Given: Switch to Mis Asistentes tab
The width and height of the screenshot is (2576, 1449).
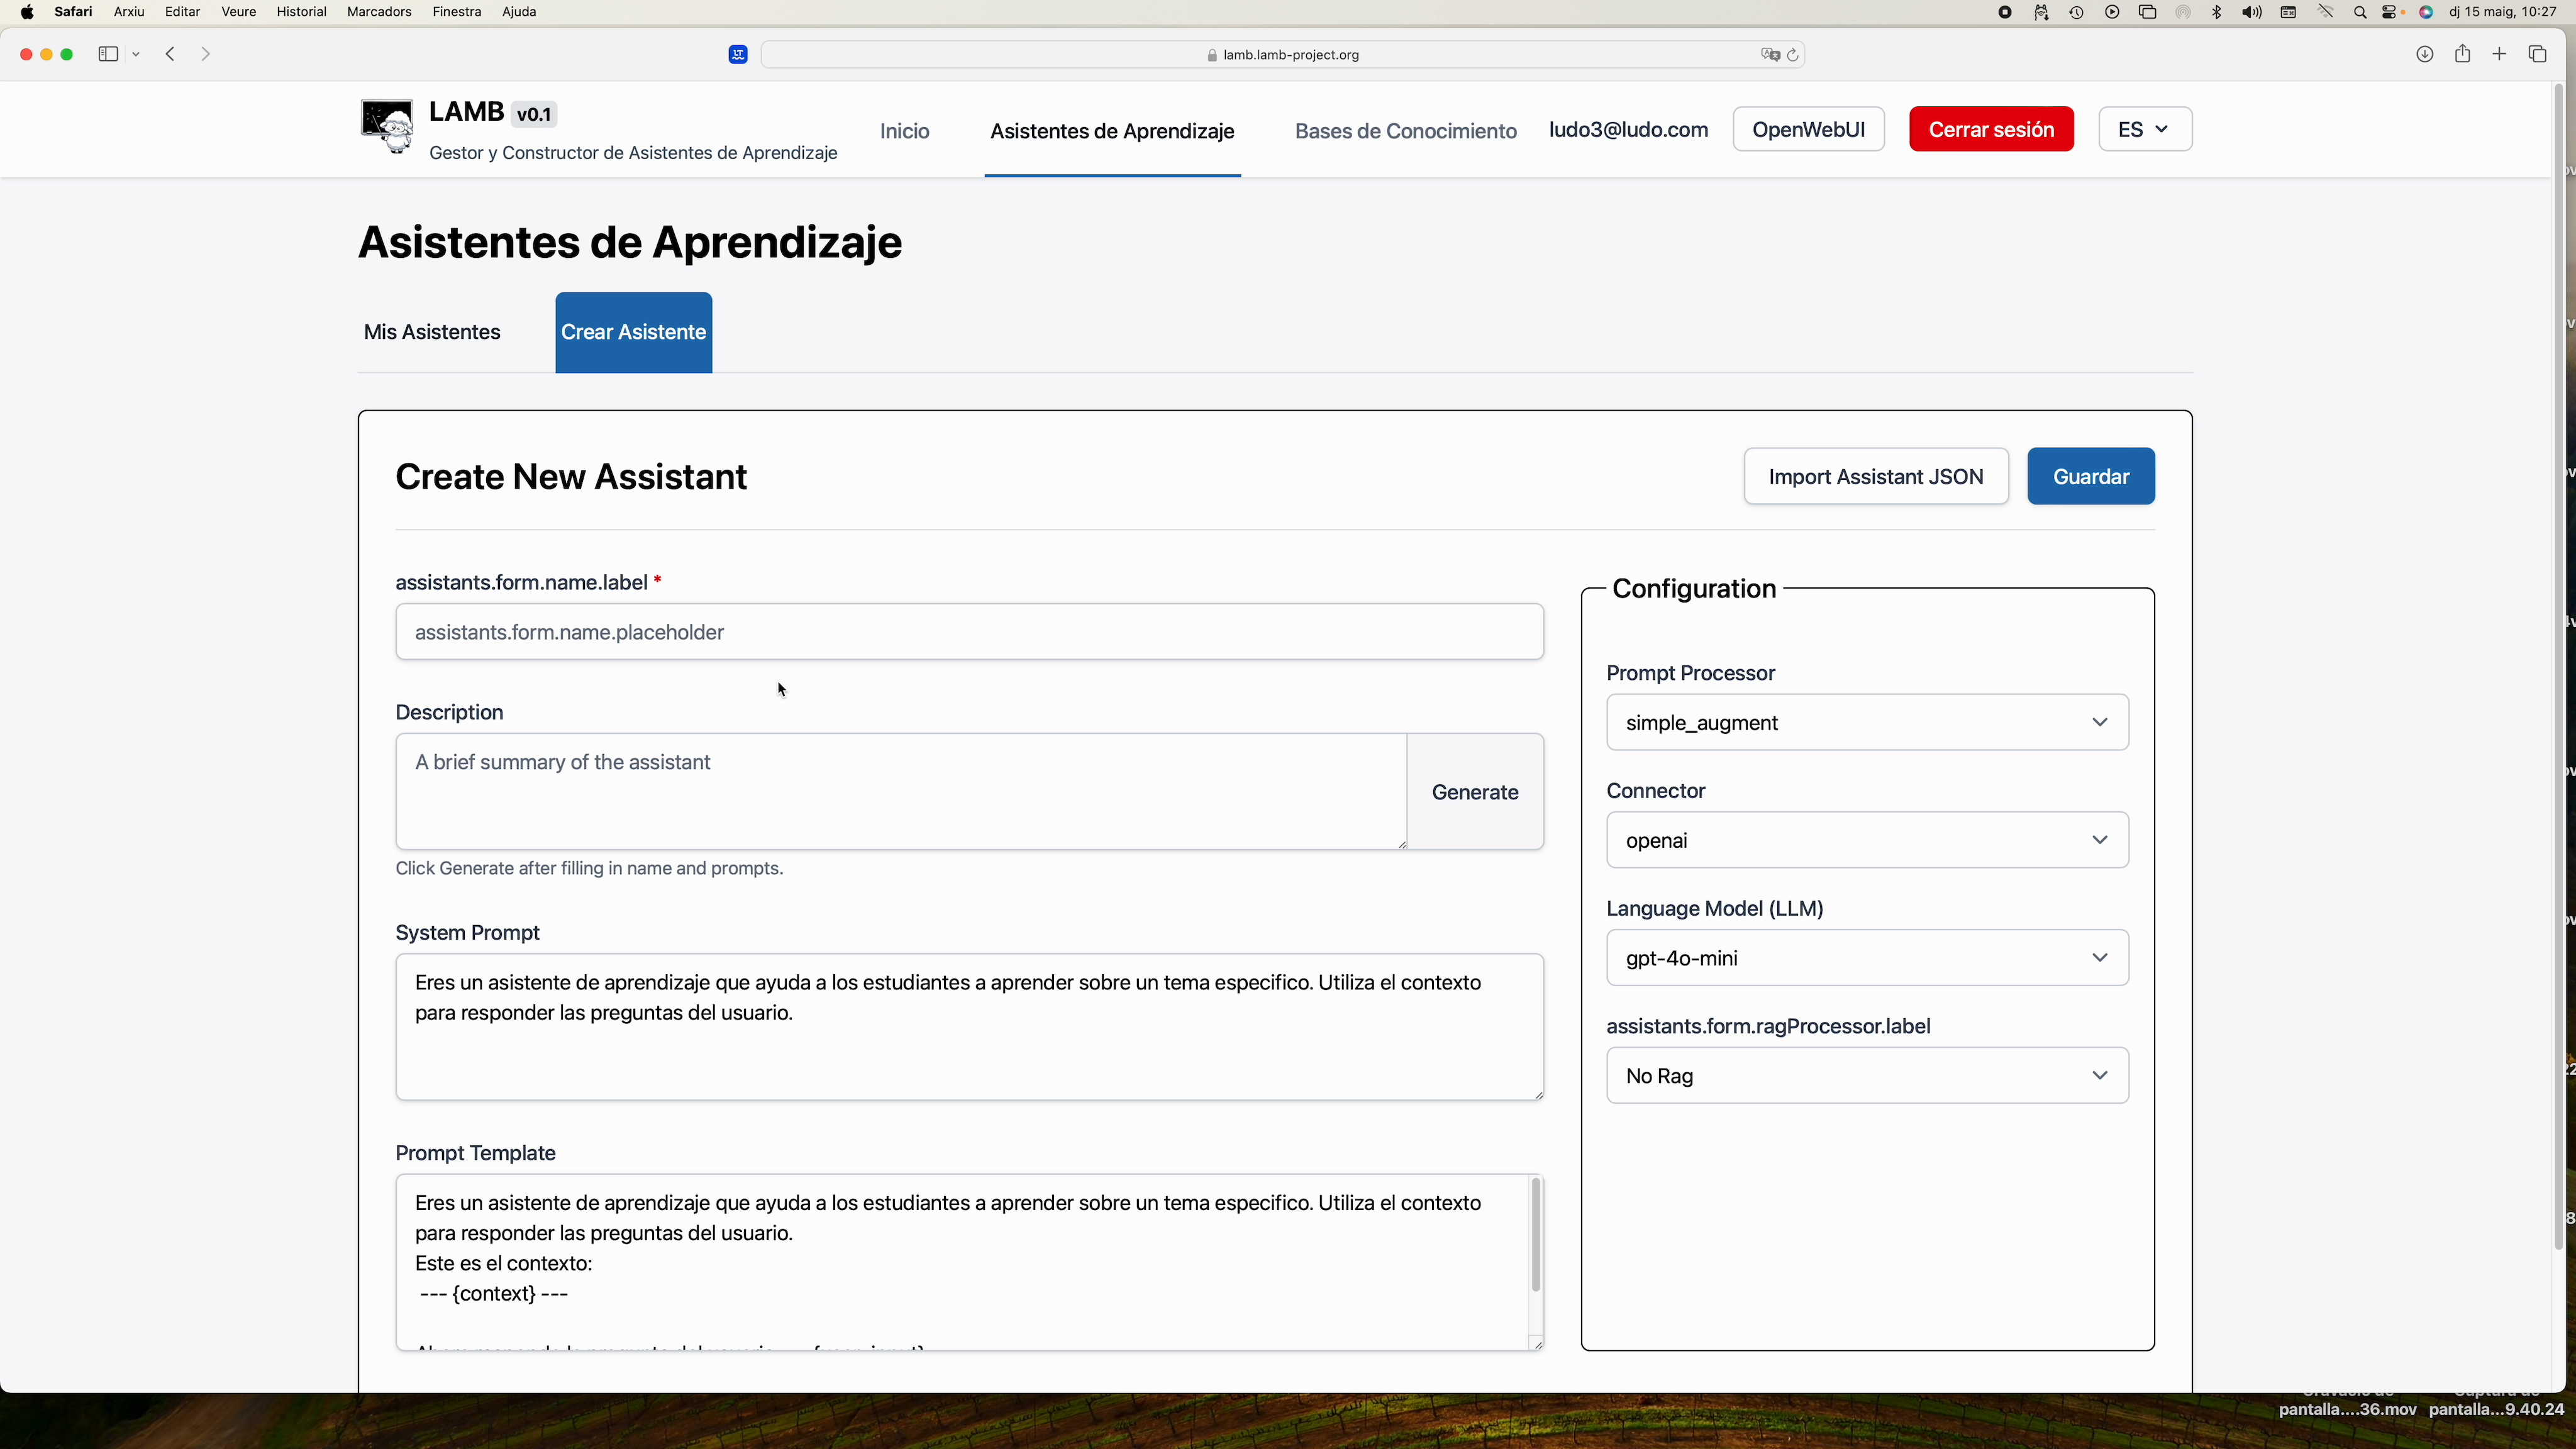Looking at the screenshot, I should tap(432, 332).
